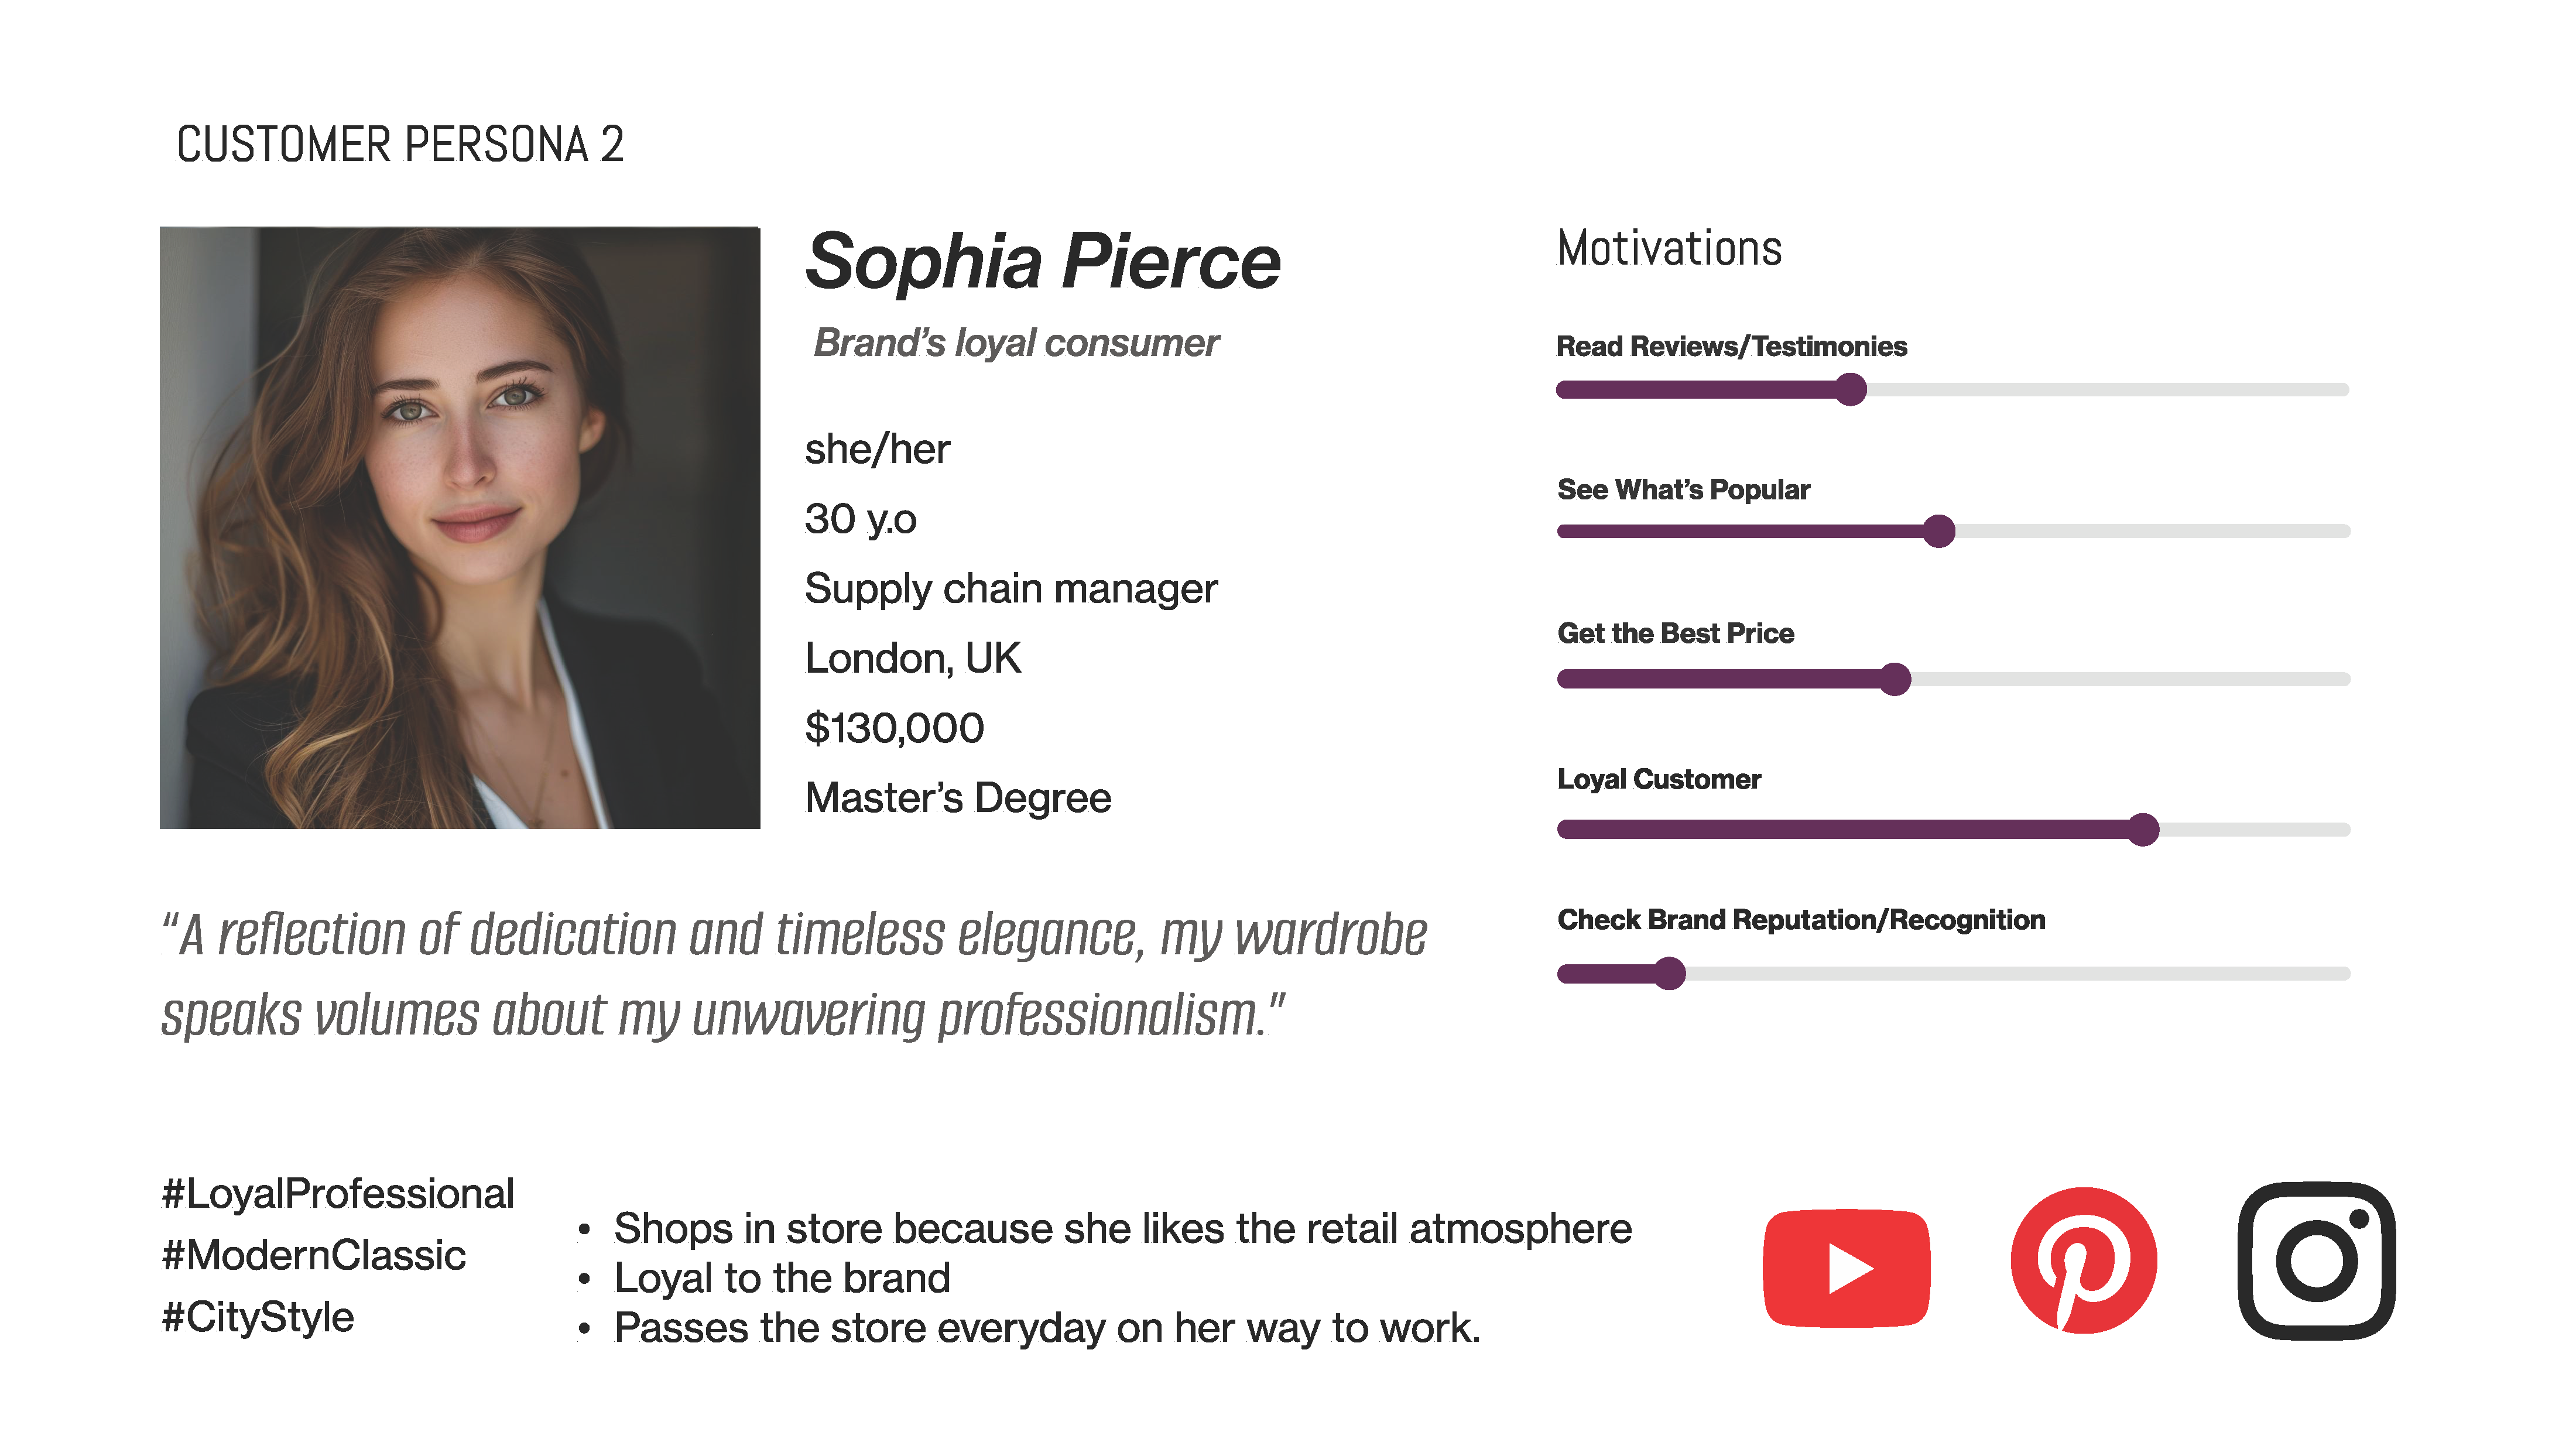Click the Customer Persona 2 title
Screen dimensions: 2576x1449
pos(400,144)
